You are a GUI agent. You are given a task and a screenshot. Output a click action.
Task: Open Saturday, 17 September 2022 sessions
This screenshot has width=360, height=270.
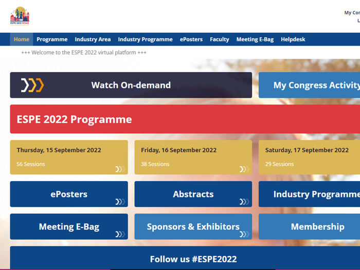pos(309,157)
